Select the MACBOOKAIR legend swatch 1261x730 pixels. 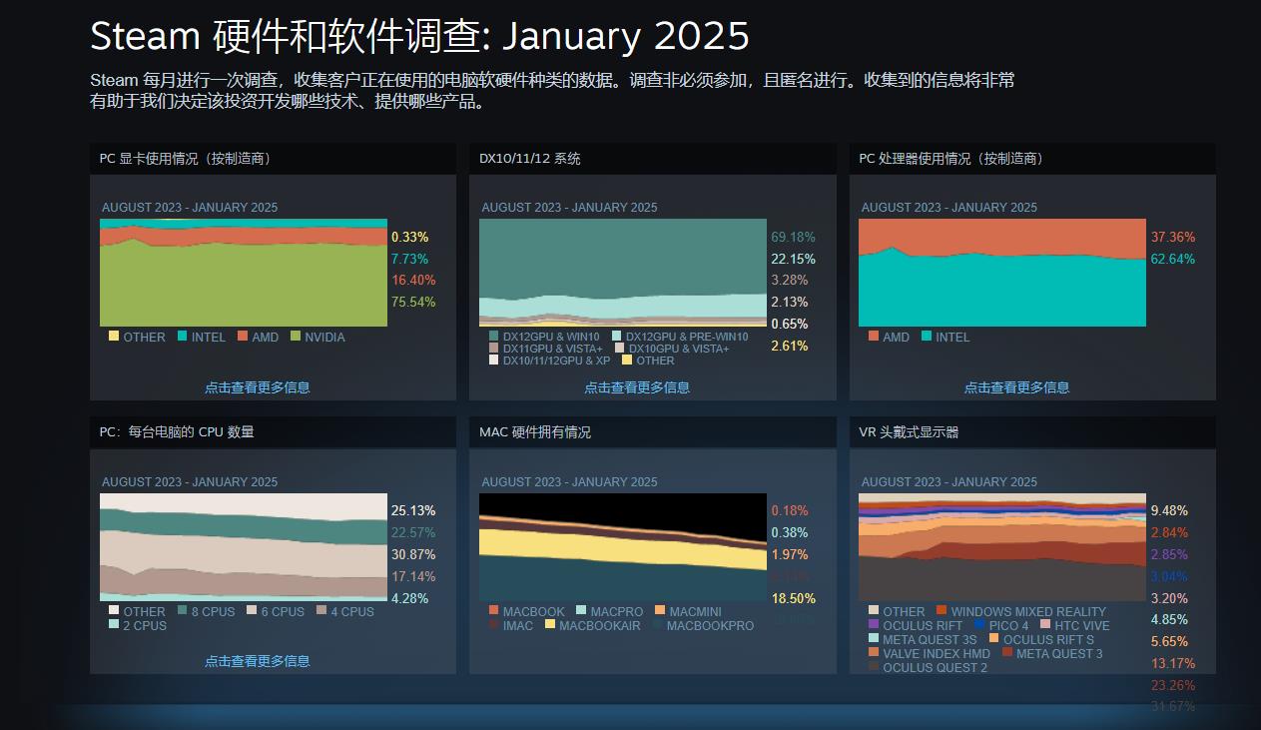click(x=549, y=625)
